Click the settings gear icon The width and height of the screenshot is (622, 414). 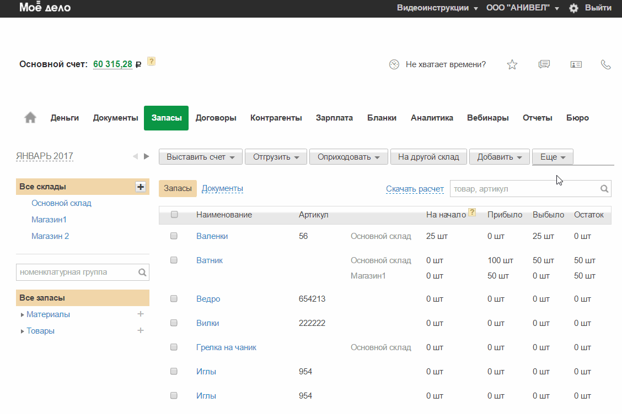point(573,8)
